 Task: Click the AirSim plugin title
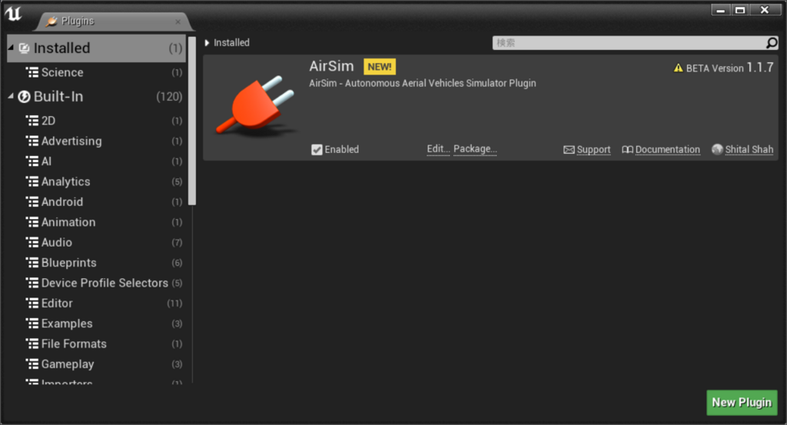click(x=331, y=66)
